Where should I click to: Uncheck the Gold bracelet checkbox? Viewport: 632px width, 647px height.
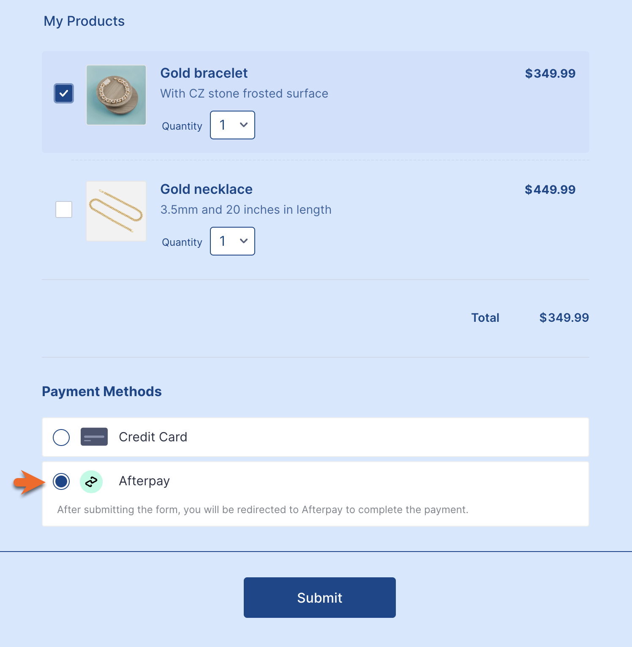coord(64,93)
